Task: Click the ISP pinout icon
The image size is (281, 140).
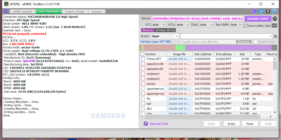Action: pos(274,26)
